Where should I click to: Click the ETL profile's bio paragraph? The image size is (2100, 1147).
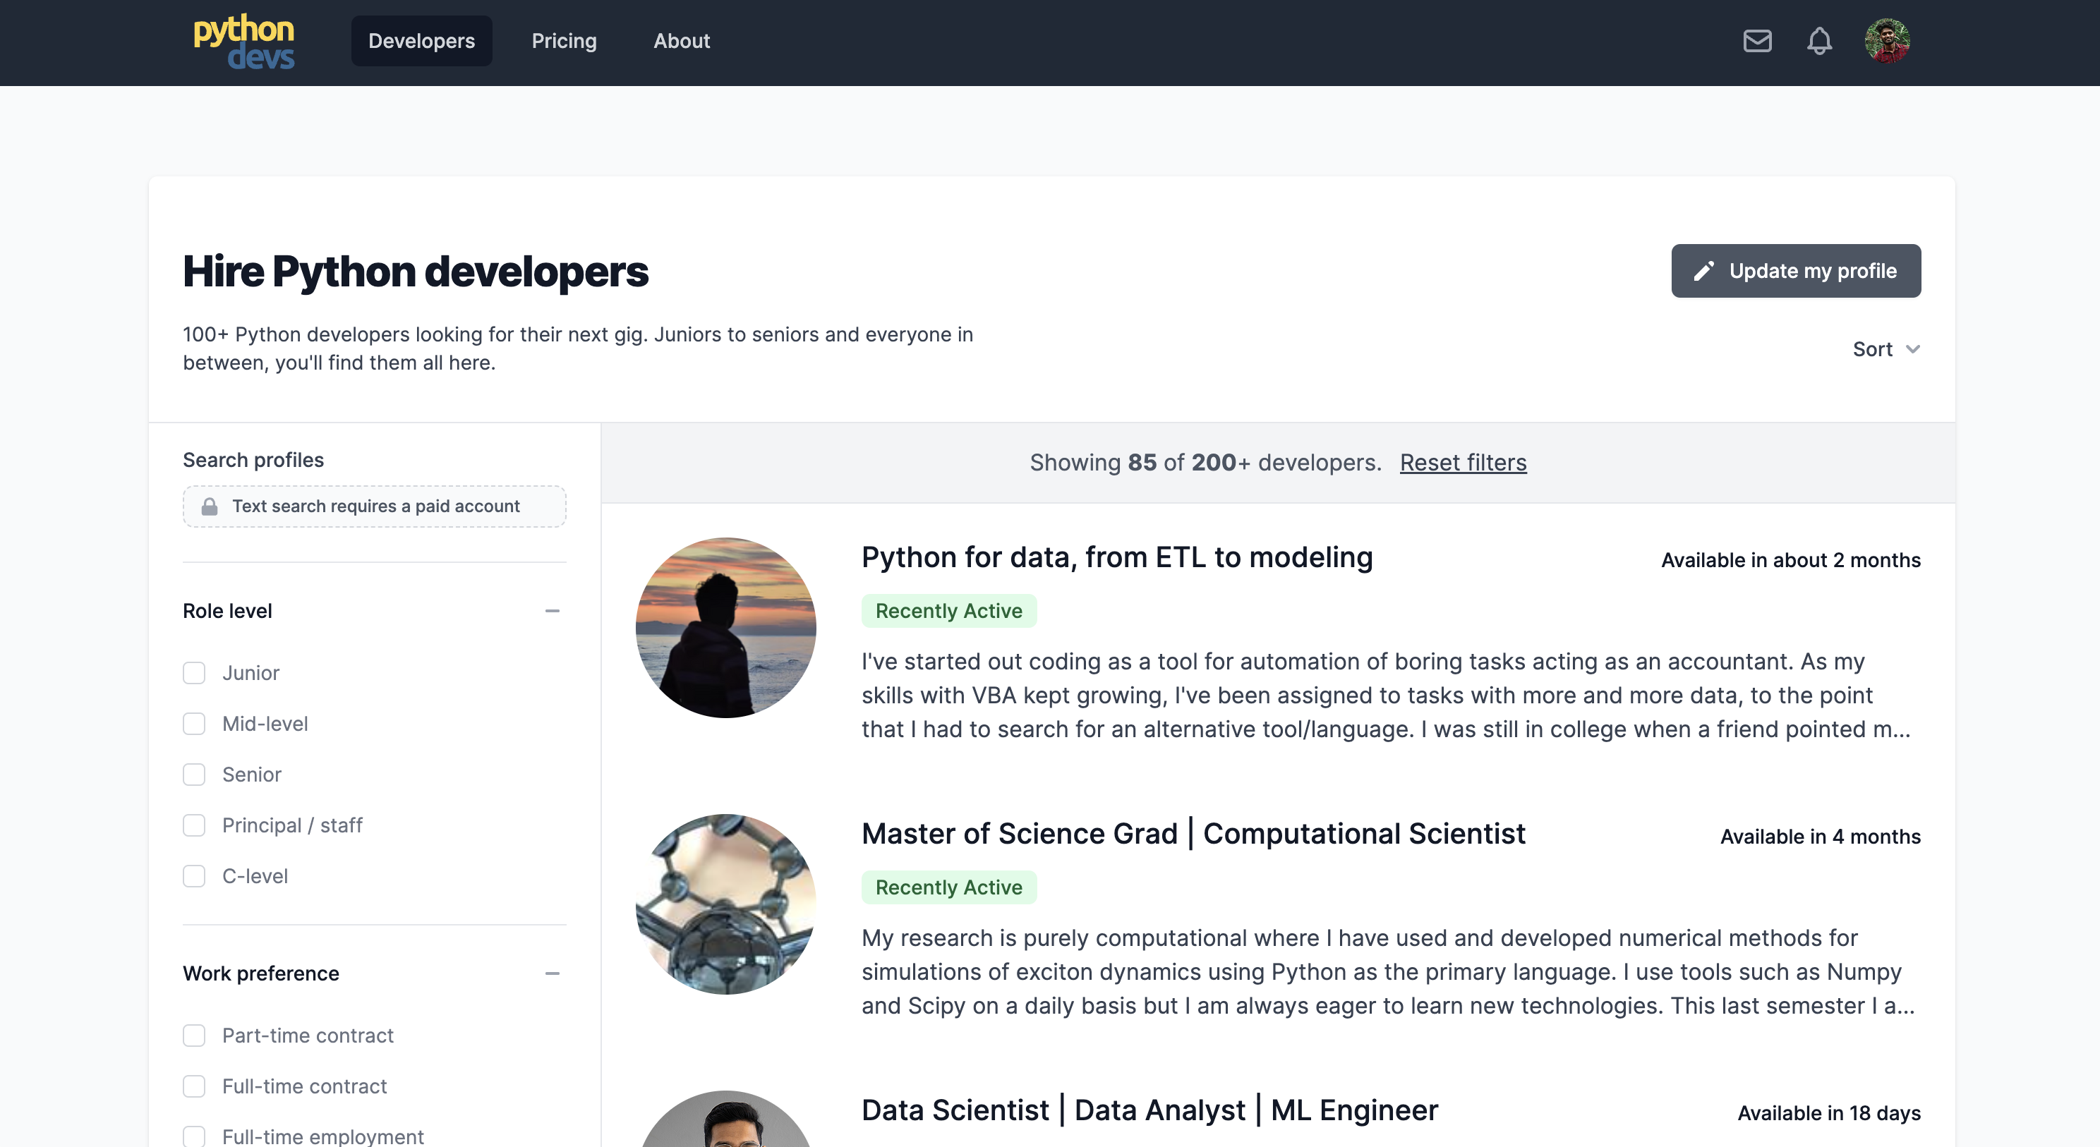coord(1388,696)
